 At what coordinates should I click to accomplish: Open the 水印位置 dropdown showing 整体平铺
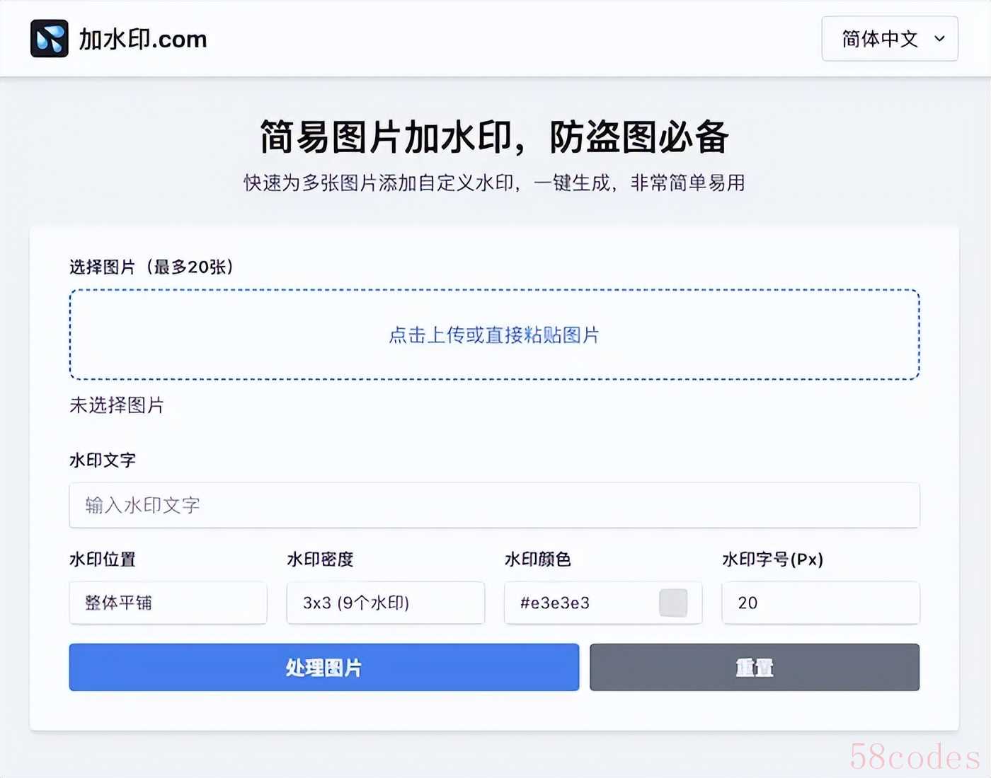(168, 603)
